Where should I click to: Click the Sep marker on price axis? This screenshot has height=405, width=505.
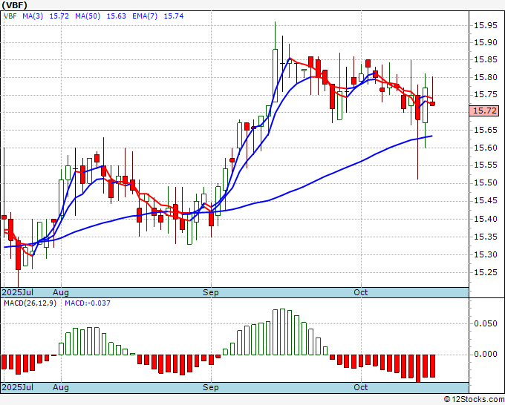[212, 293]
